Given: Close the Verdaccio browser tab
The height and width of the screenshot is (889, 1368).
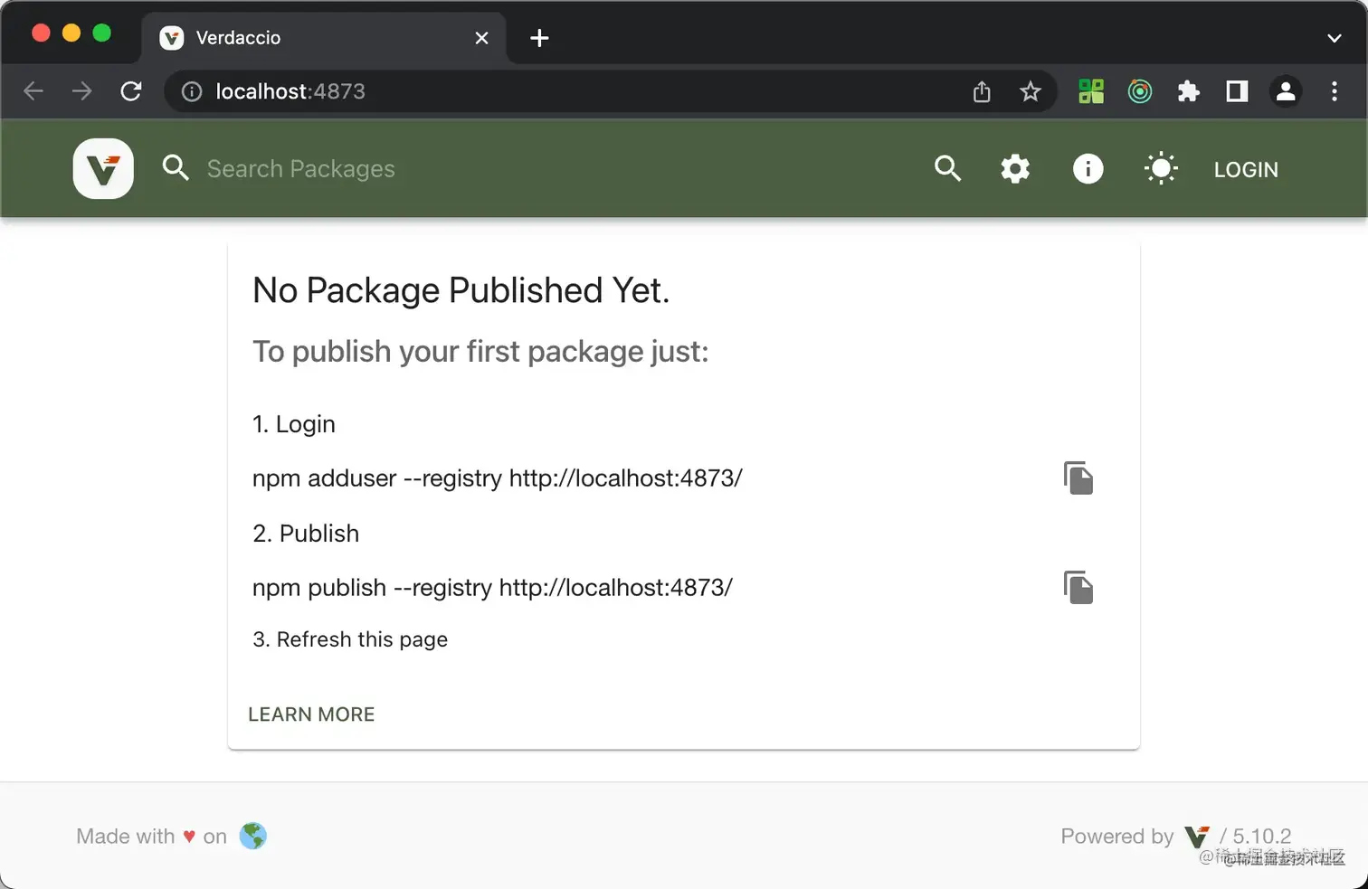Looking at the screenshot, I should pos(481,38).
